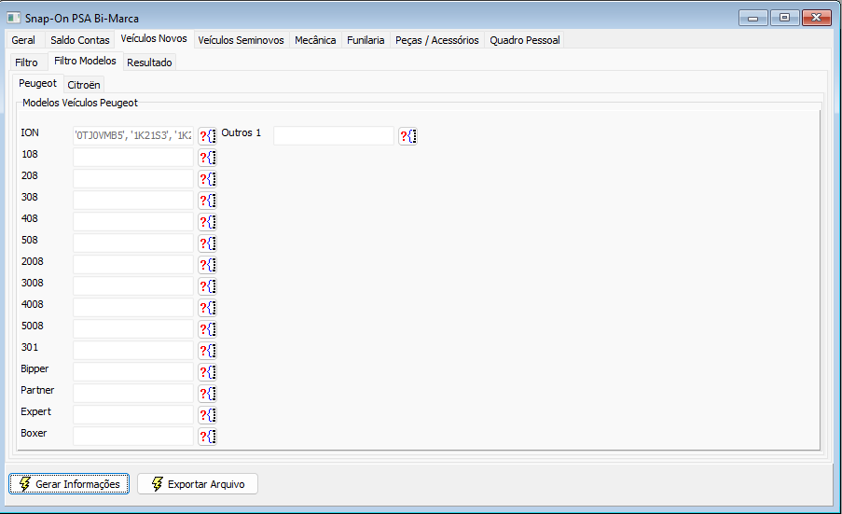Open the query lookup icon for 508
Viewport: 842px width, 514px height.
(x=207, y=243)
